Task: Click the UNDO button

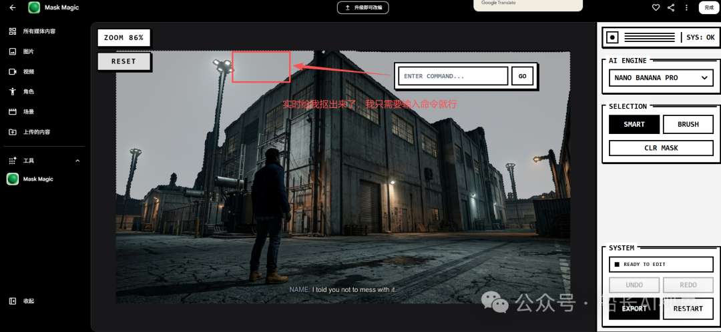Action: [634, 285]
